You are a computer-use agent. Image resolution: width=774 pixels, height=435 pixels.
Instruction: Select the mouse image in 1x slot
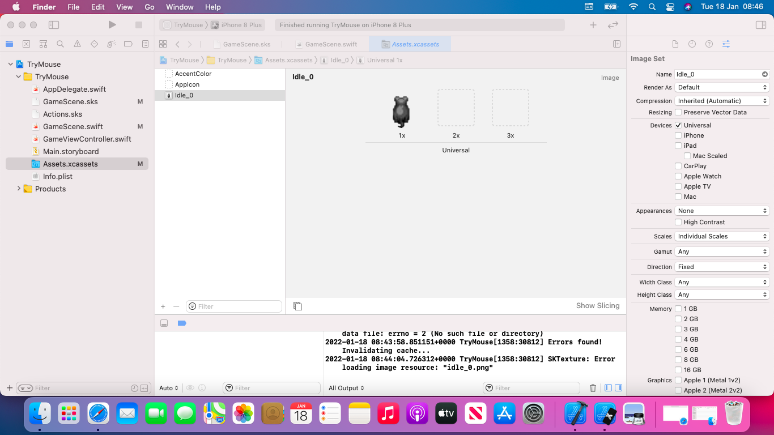point(401,111)
